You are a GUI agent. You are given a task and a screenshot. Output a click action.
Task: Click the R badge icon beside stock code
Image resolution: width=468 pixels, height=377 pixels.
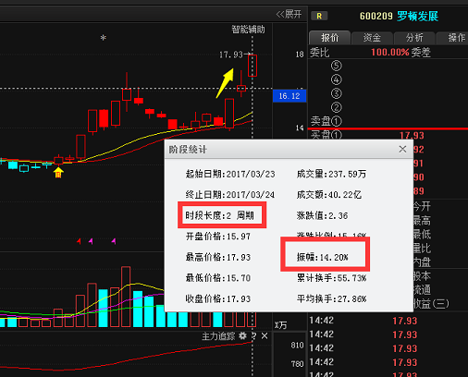[x=319, y=16]
